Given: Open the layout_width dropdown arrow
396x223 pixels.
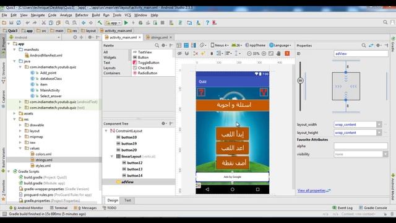Looking at the screenshot, I should tap(379, 125).
